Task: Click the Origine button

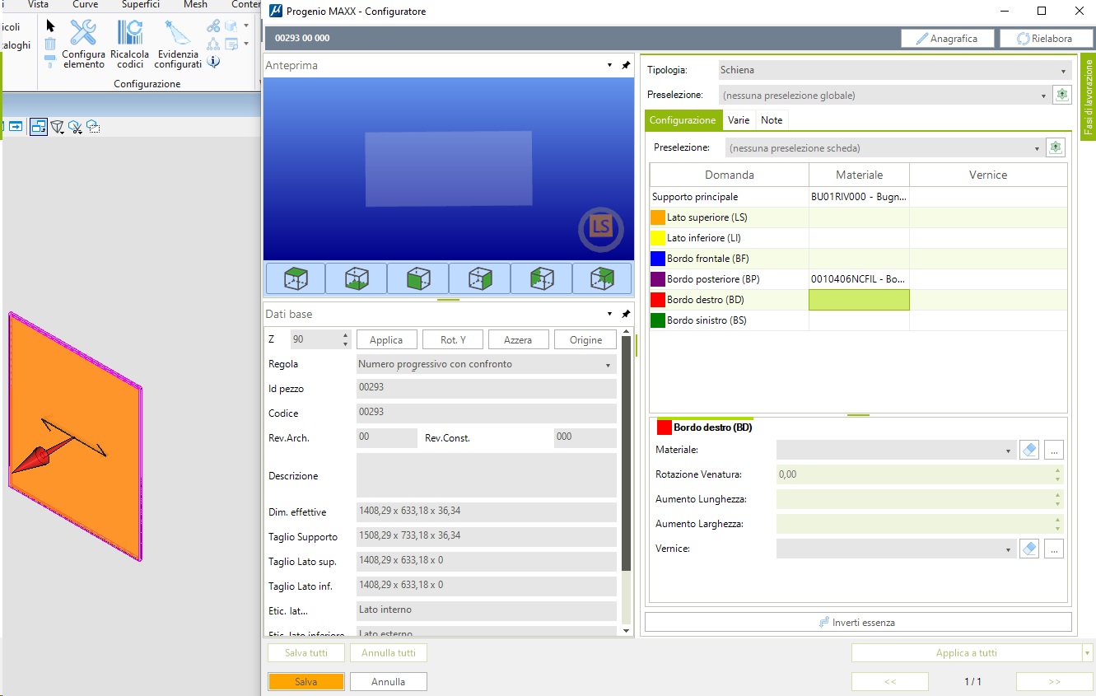Action: tap(585, 339)
